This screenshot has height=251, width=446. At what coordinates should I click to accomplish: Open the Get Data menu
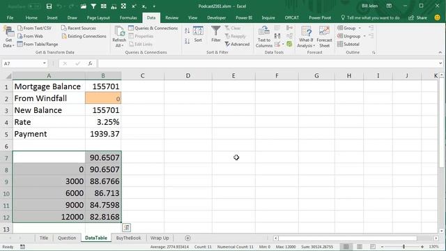(8, 37)
